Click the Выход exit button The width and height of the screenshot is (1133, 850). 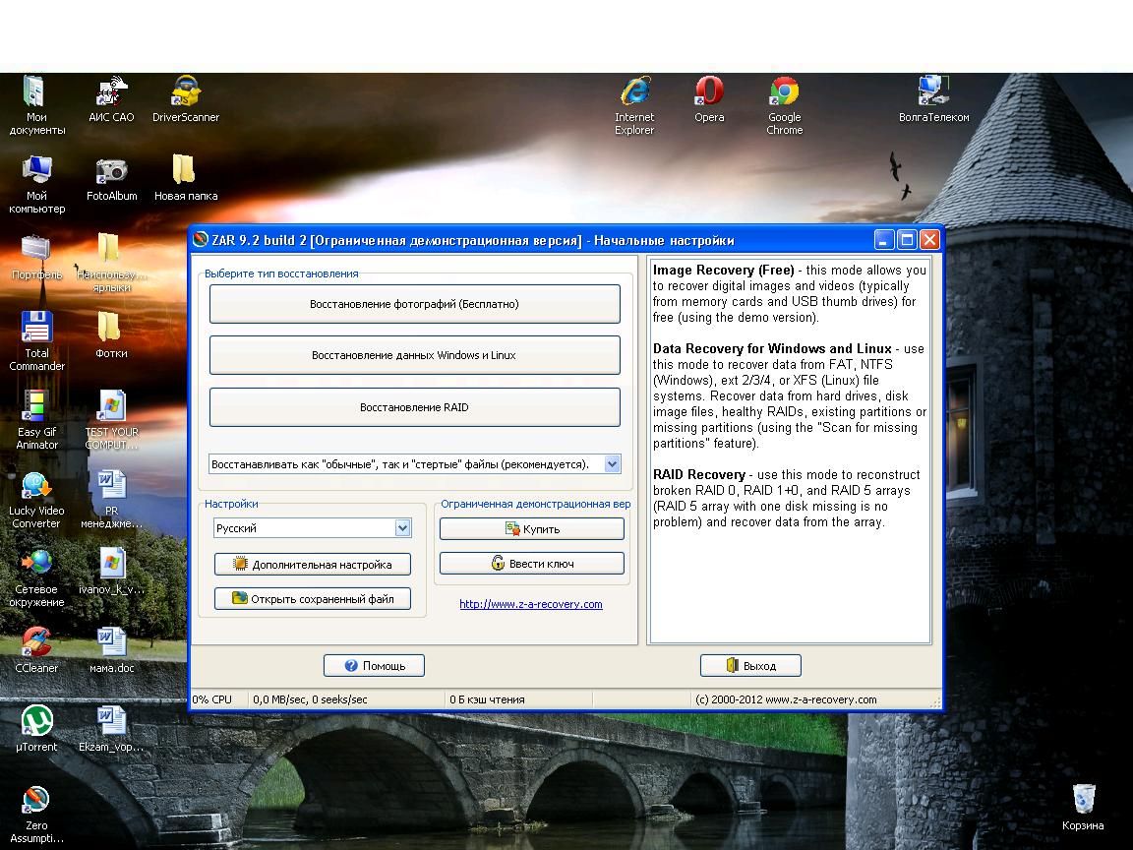point(750,666)
